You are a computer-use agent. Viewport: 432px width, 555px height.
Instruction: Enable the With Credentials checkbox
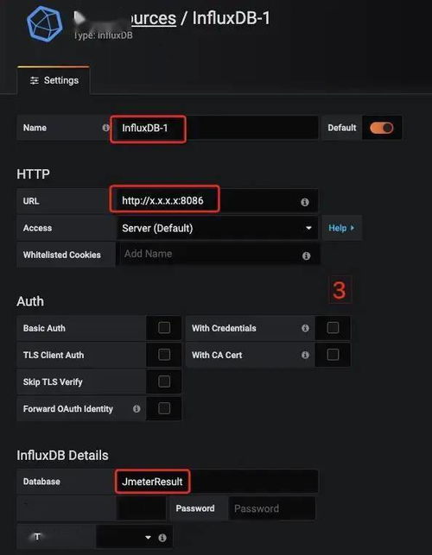tap(333, 328)
